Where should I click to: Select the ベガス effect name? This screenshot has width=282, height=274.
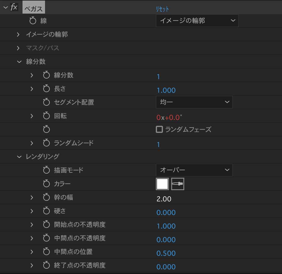click(x=34, y=9)
